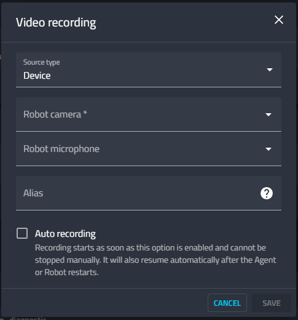This screenshot has height=320, width=298.
Task: Click the Source type dropdown arrow
Action: click(x=270, y=70)
